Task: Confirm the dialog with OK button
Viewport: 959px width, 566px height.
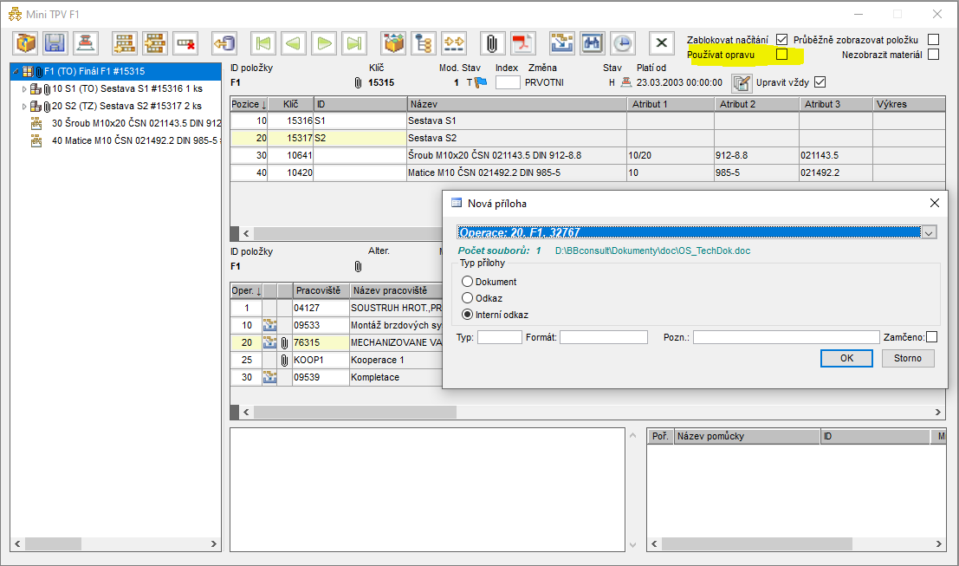Action: pos(846,358)
